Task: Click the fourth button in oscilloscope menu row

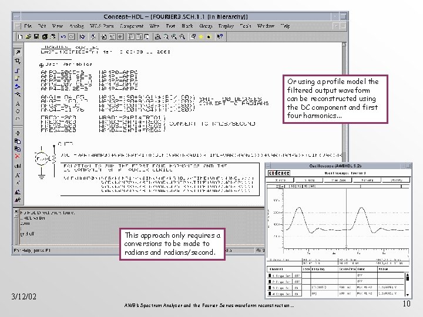Action: point(367,180)
